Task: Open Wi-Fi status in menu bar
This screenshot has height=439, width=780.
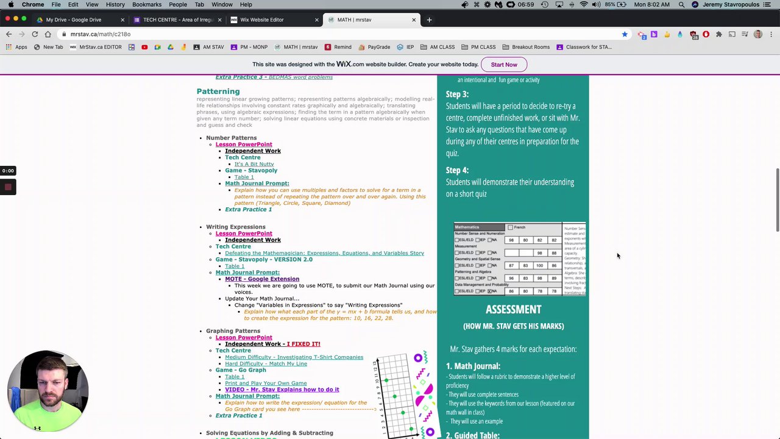Action: [x=584, y=4]
